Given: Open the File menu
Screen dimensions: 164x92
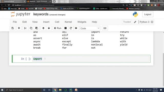Looking at the screenshot, I should click(15, 22).
